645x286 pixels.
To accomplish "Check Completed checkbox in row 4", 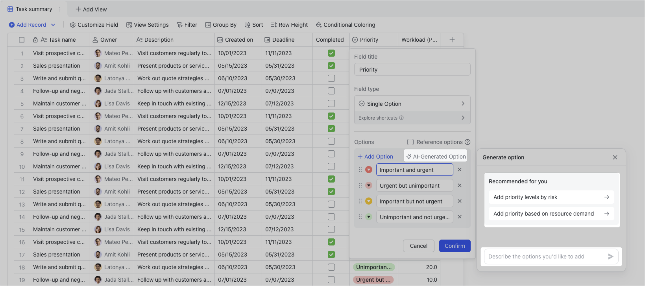I will pyautogui.click(x=331, y=91).
